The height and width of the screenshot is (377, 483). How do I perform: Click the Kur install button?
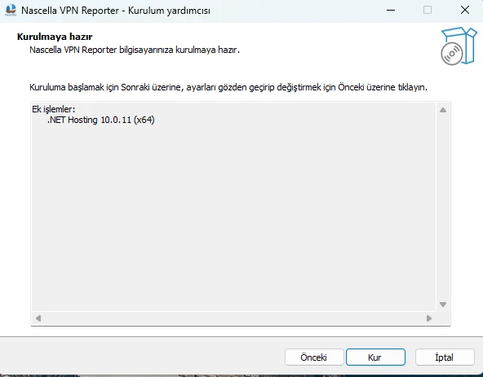375,357
